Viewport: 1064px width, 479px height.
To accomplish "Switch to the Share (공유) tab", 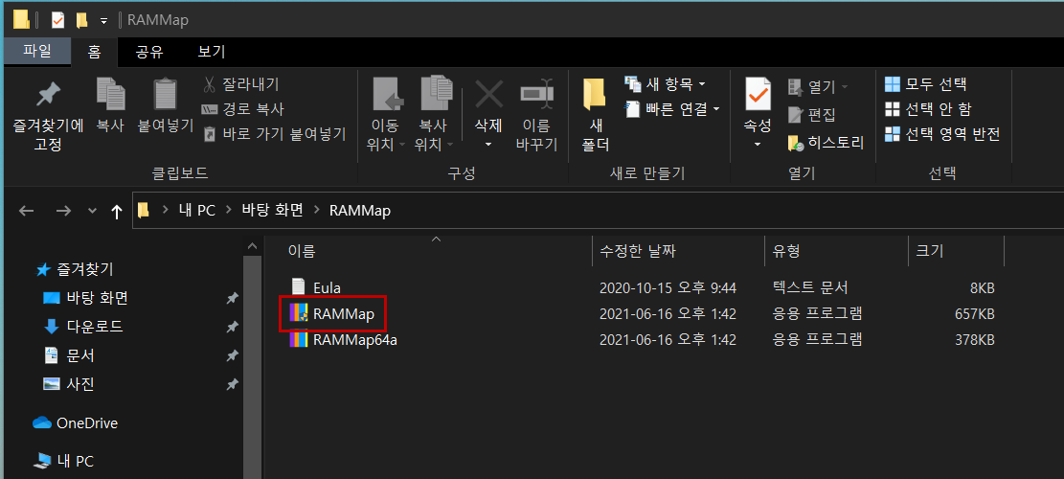I will [x=149, y=52].
